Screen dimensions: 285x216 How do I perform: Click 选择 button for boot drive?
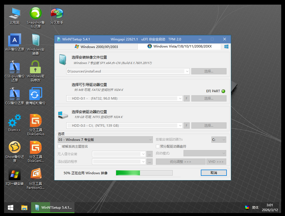click(x=209, y=99)
